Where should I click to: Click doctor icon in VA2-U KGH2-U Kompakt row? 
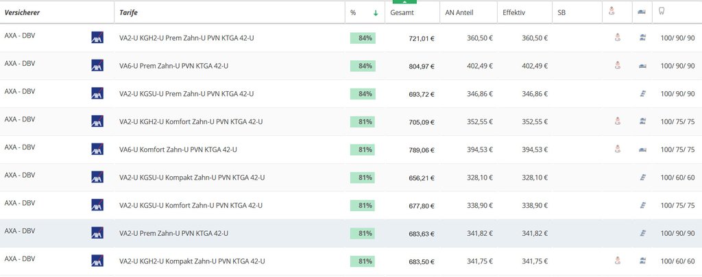pos(617,261)
